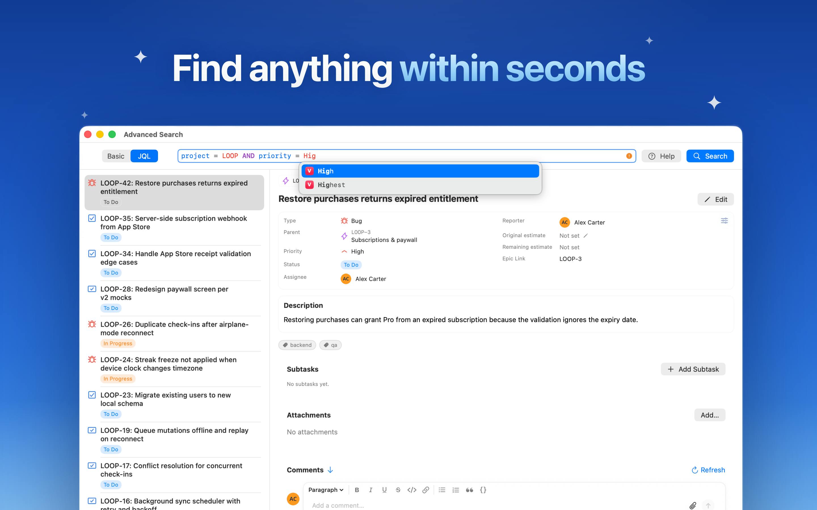
Task: Open the Paragraph style dropdown
Action: (325, 490)
